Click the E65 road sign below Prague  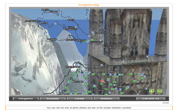(x=122, y=93)
